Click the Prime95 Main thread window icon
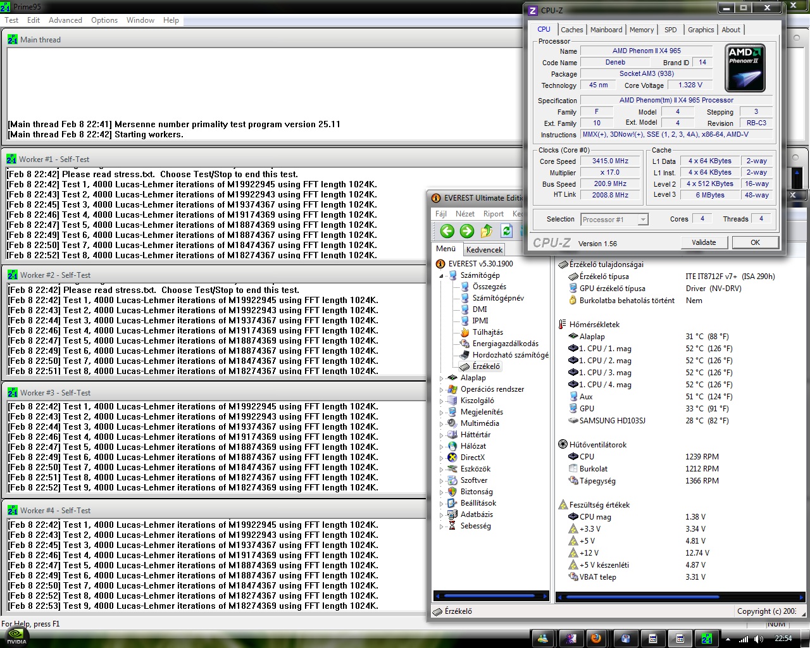 (13, 39)
